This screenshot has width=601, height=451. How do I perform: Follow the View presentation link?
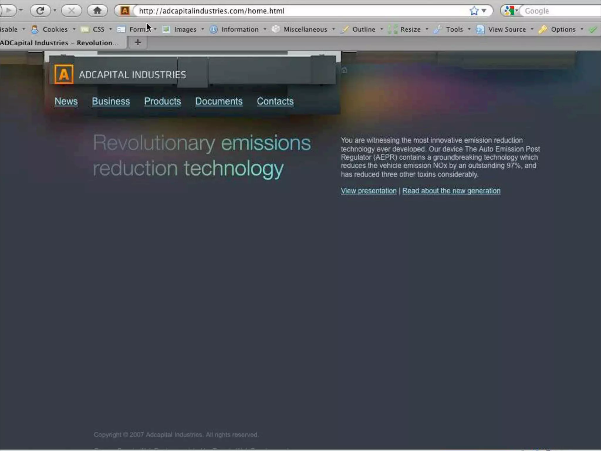coord(368,191)
